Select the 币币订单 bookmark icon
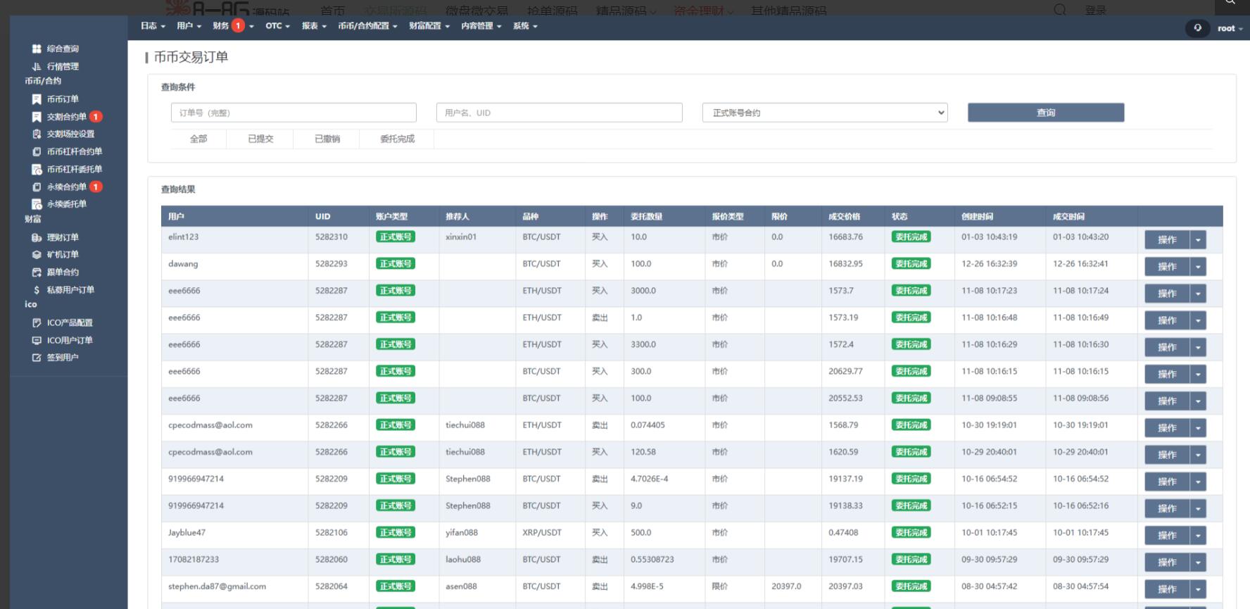 click(x=37, y=99)
